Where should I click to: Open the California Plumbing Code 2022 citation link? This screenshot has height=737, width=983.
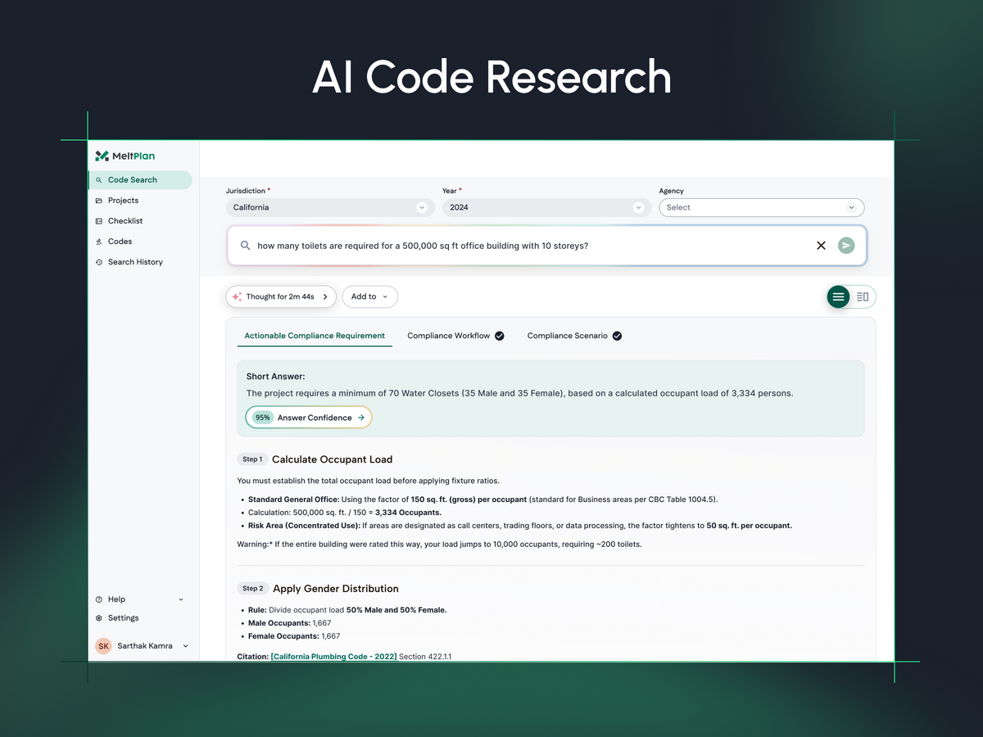point(333,656)
